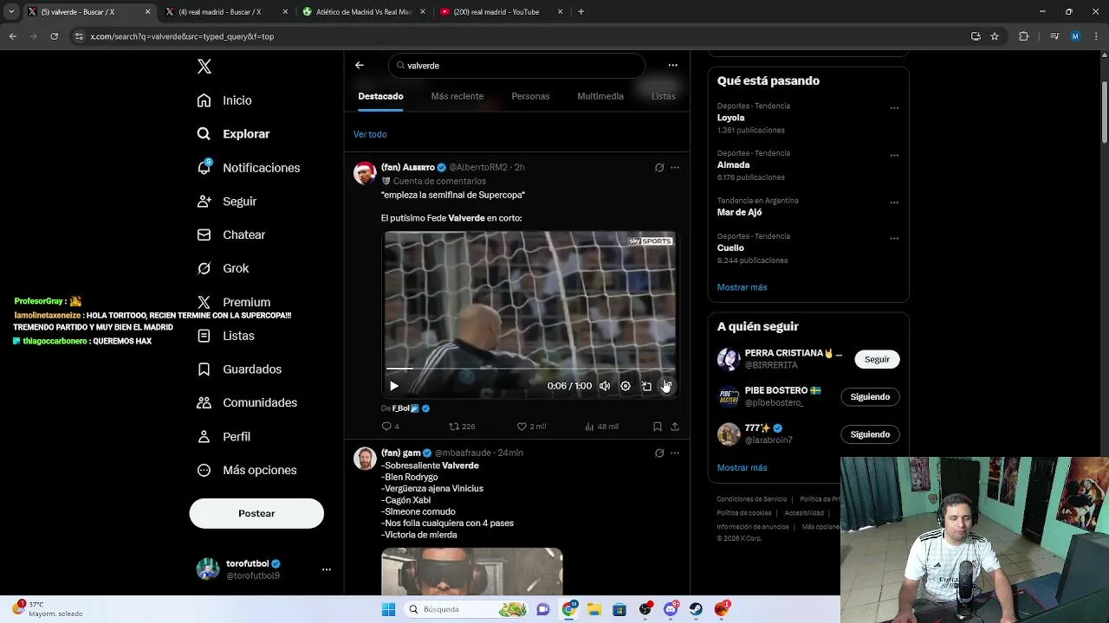The image size is (1109, 623).
Task: Open Loyola trend
Action: pos(730,118)
